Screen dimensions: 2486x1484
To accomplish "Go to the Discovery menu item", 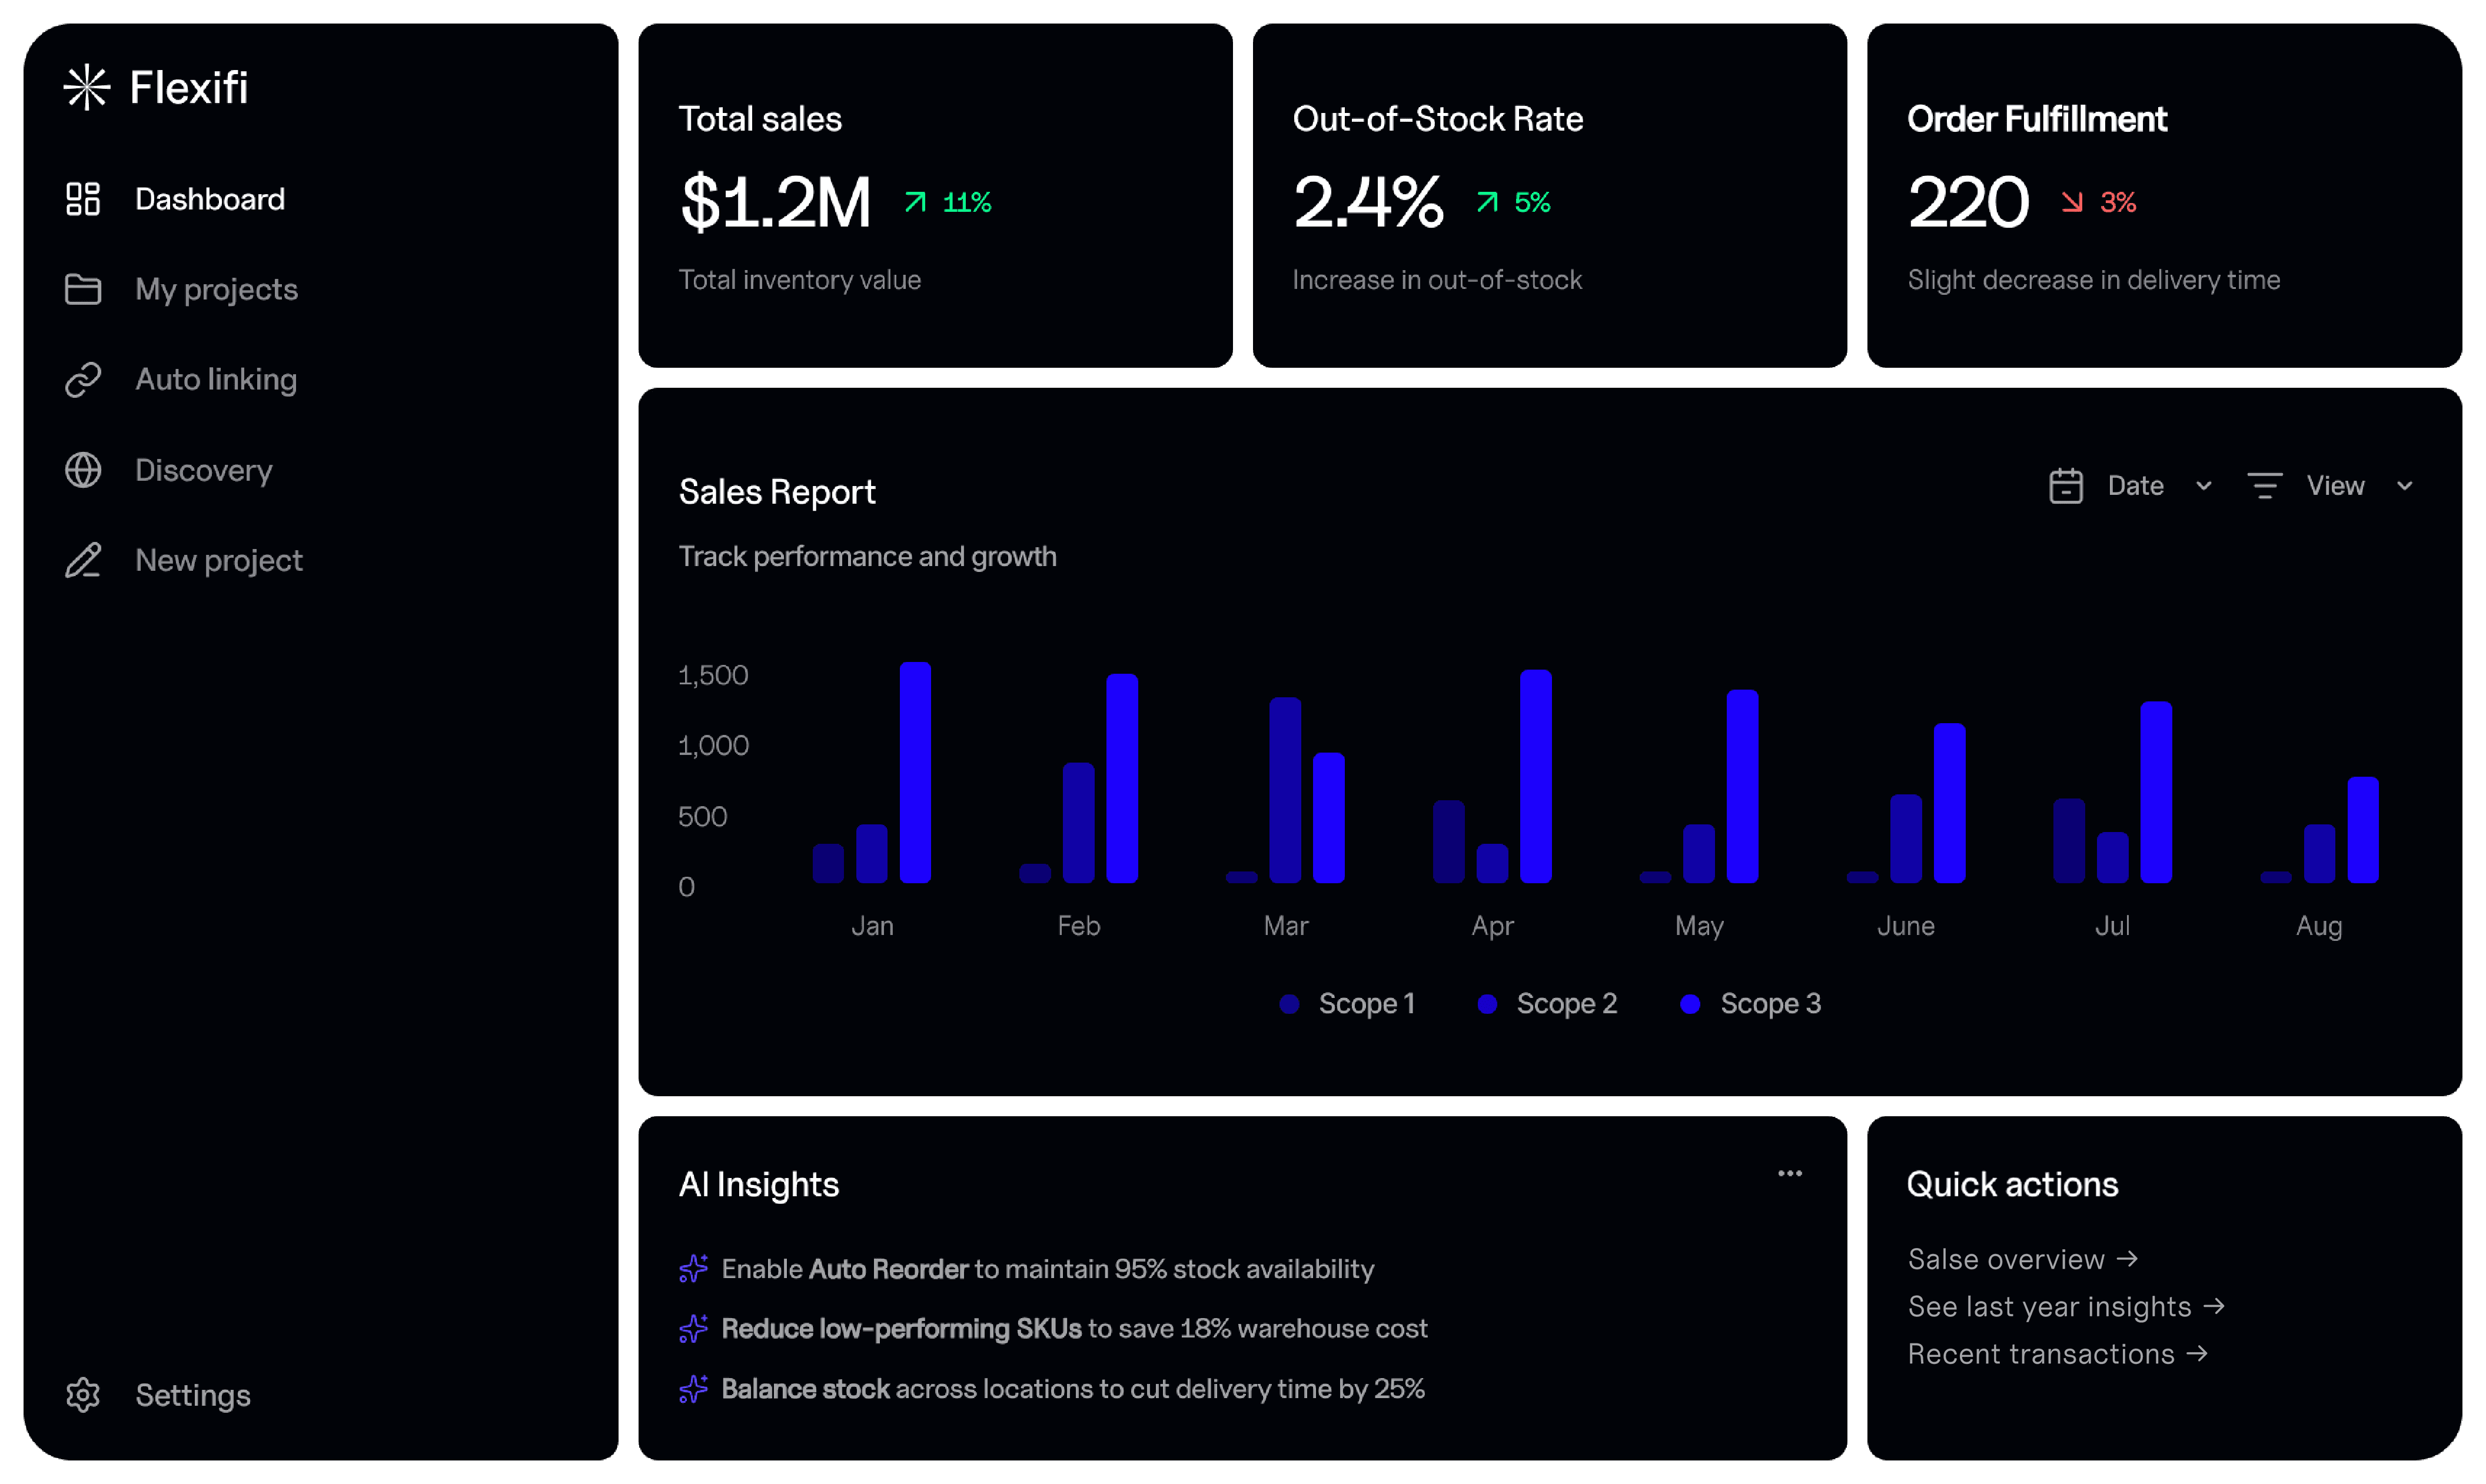I will (x=204, y=470).
